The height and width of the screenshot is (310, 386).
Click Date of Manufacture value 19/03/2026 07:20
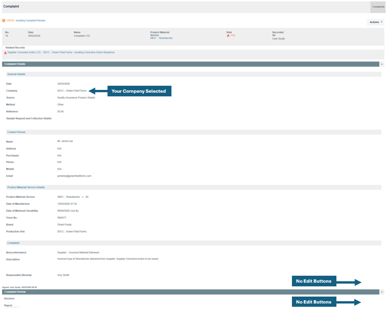pos(67,204)
